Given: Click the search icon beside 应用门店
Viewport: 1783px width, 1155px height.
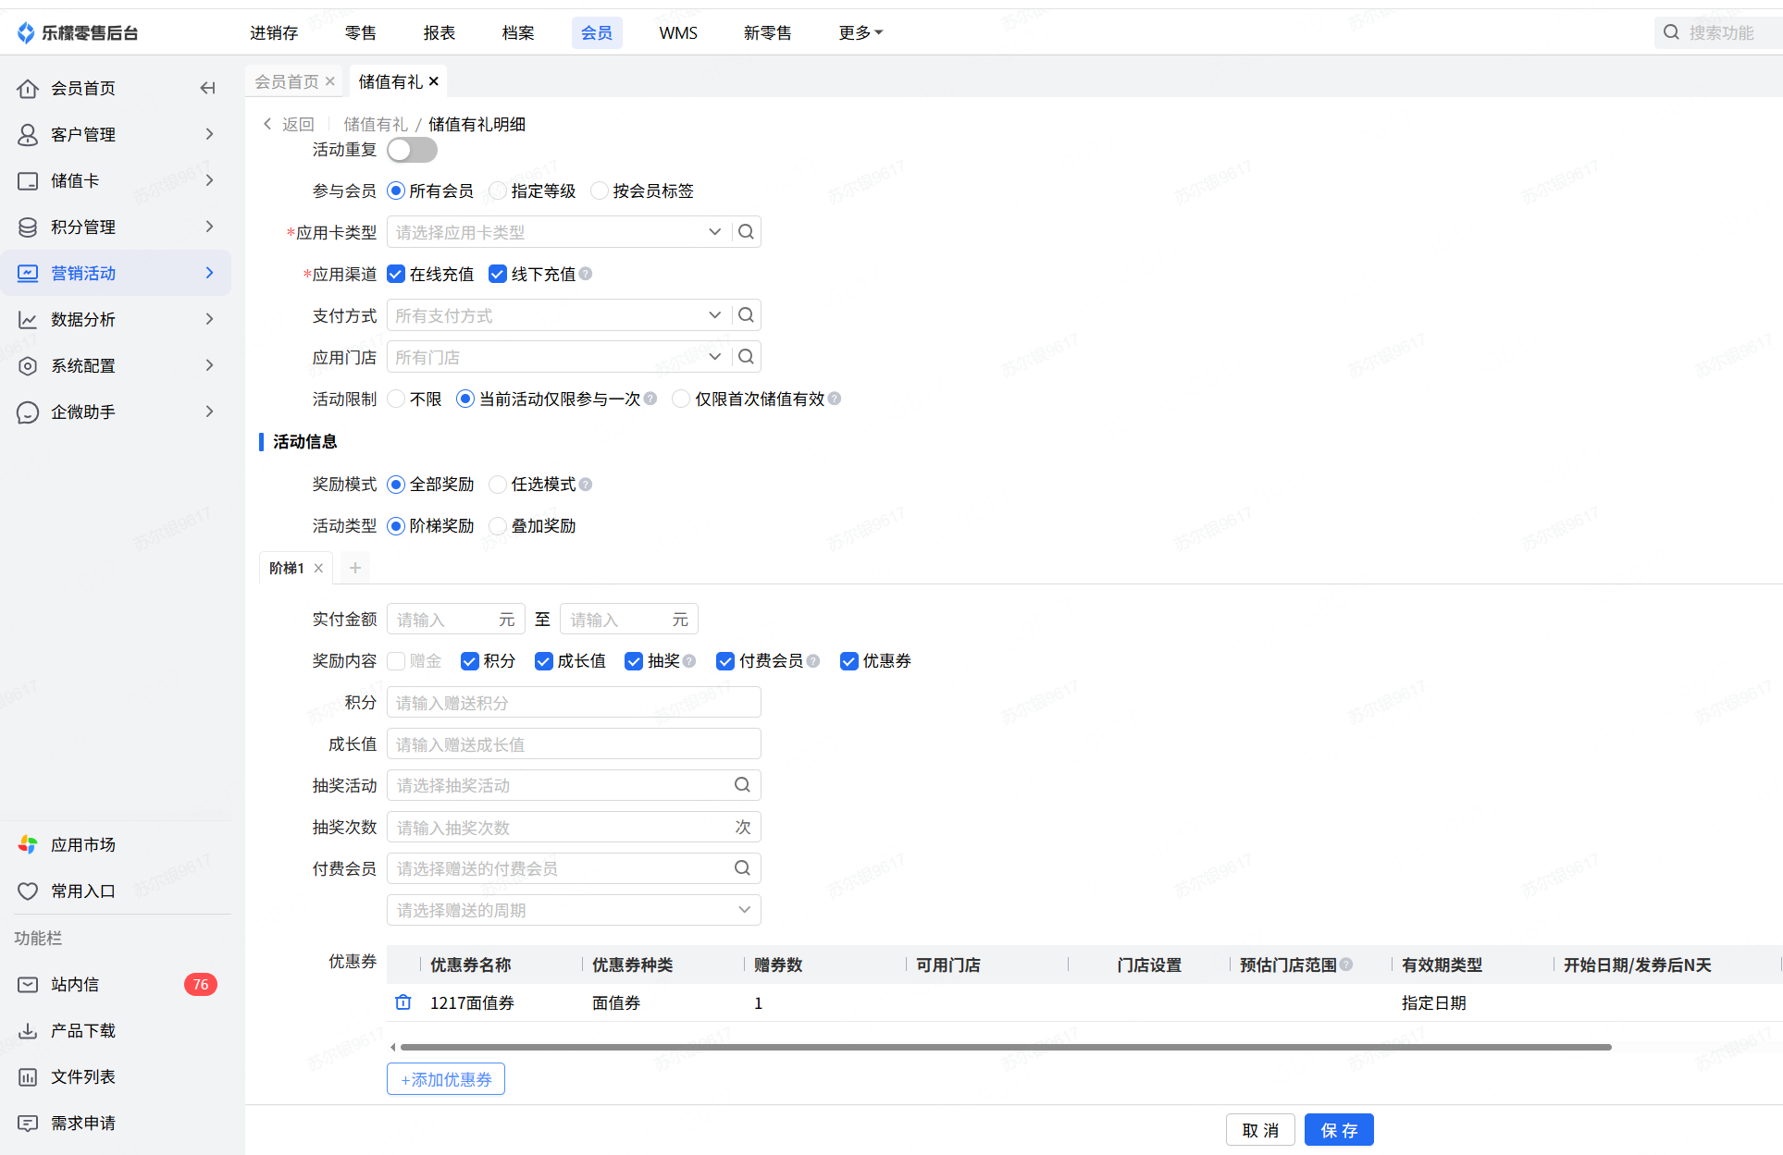Looking at the screenshot, I should [746, 357].
